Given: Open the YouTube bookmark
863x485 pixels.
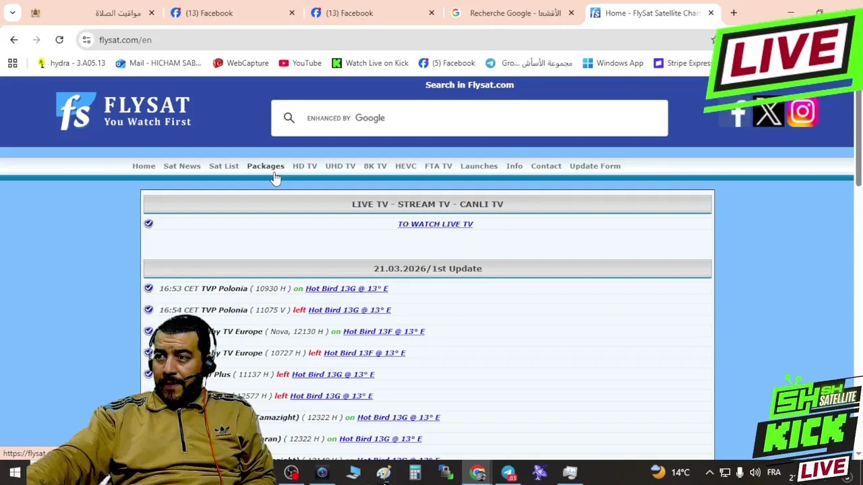Looking at the screenshot, I should coord(300,63).
